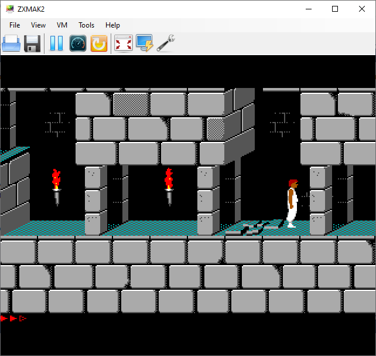Toggle max speed gauge icon

(78, 43)
